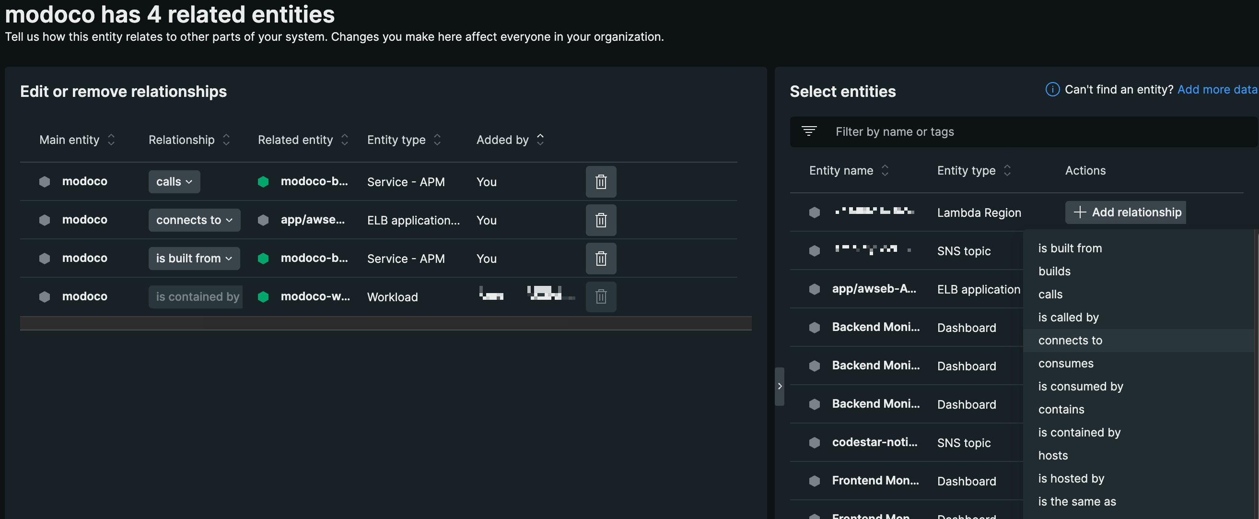The width and height of the screenshot is (1259, 519).
Task: Click the info icon near Can't find entity
Action: click(x=1052, y=90)
